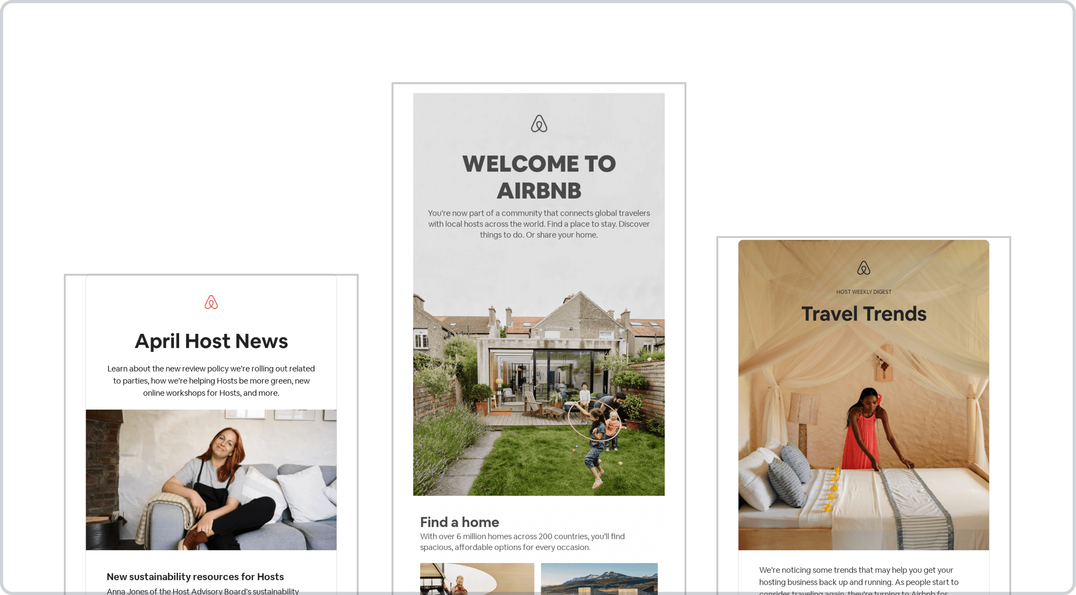This screenshot has width=1076, height=595.
Task: Click the red Airbnb logo above April Host News
Action: pos(211,302)
